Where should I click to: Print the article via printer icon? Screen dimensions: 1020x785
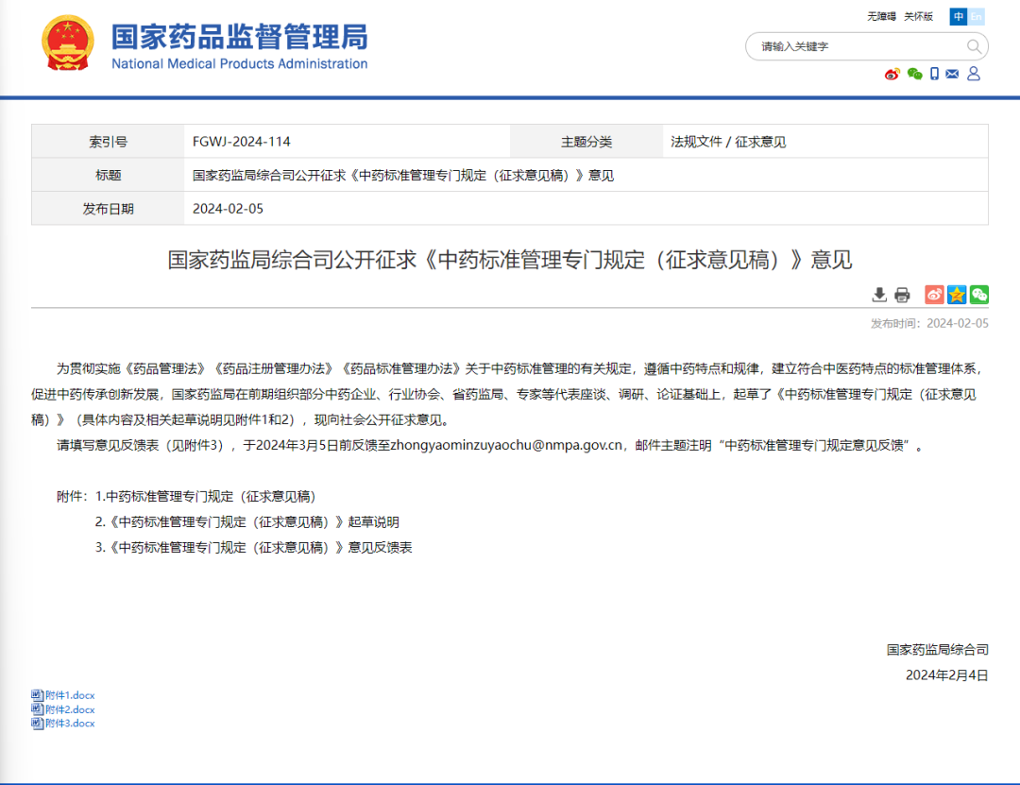click(902, 295)
